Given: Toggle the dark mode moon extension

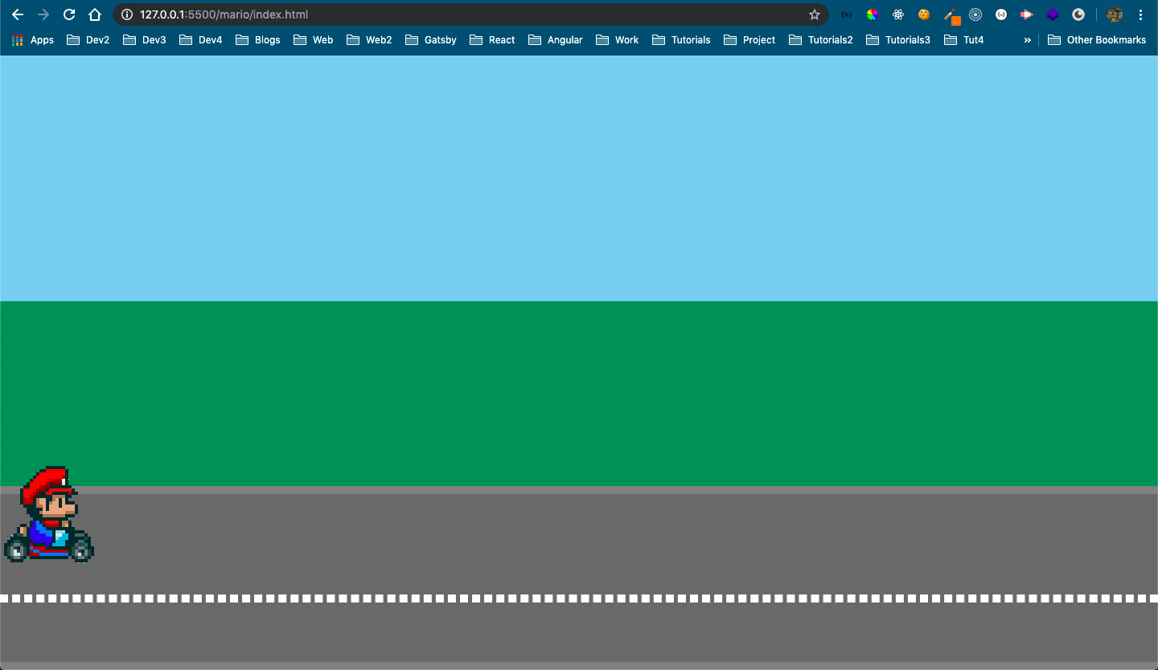Looking at the screenshot, I should click(1078, 14).
